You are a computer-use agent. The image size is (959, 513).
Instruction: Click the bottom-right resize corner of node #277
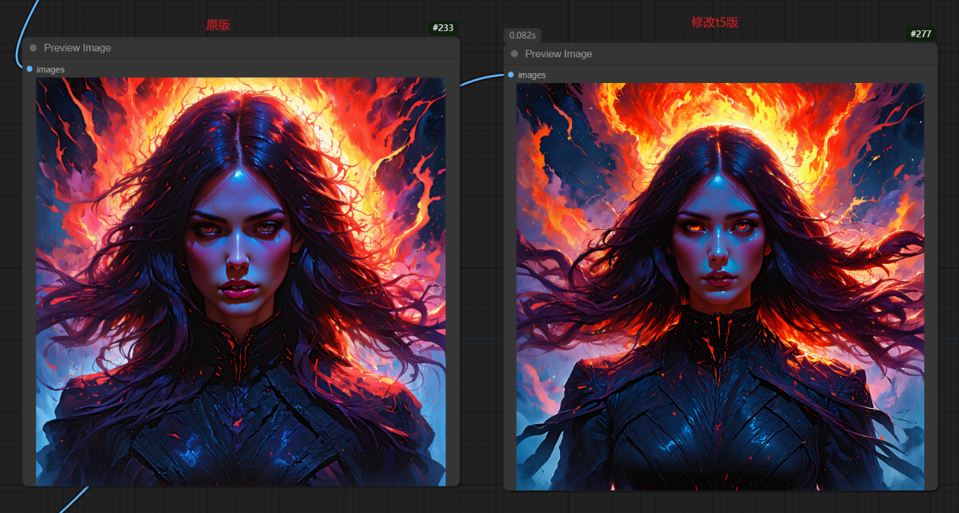click(934, 487)
